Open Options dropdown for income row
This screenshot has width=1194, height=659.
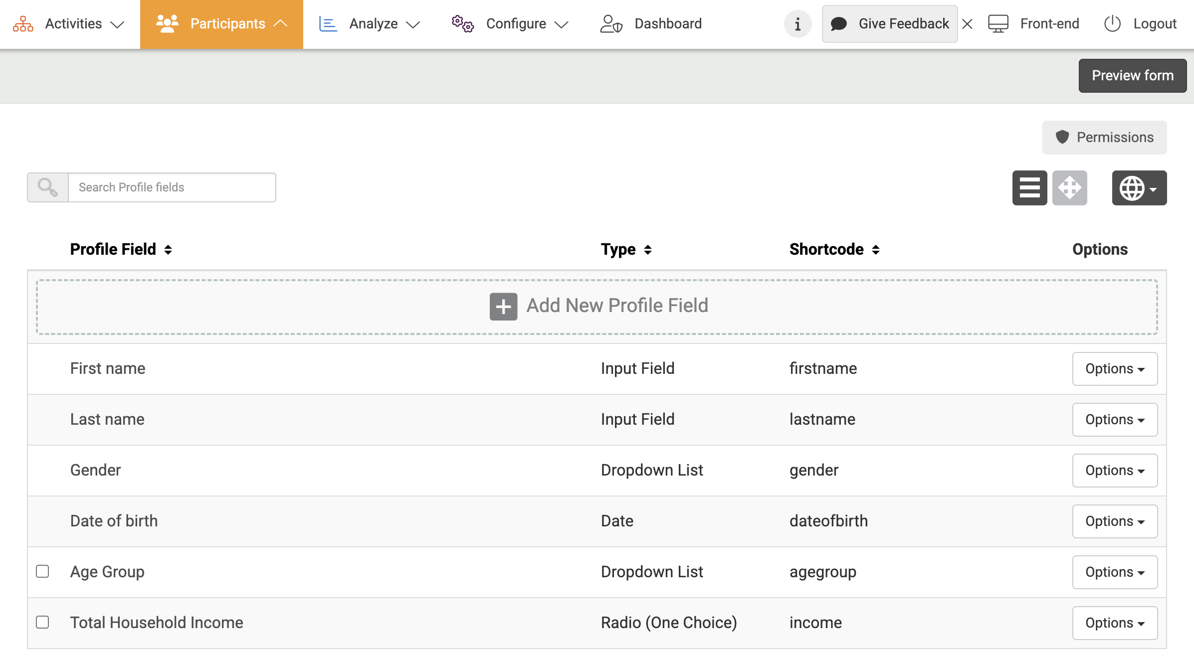click(x=1115, y=623)
